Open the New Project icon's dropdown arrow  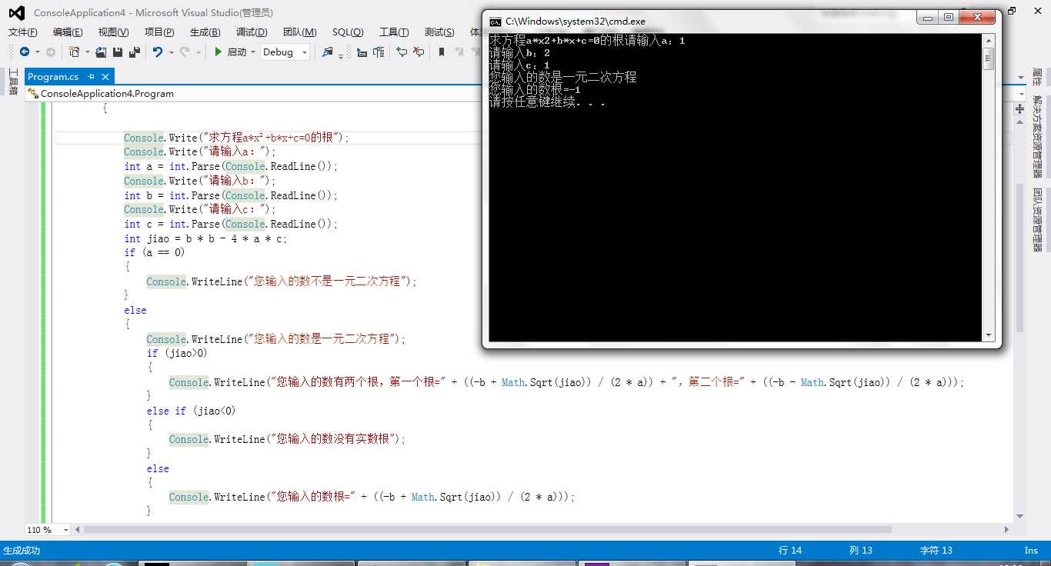coord(88,52)
